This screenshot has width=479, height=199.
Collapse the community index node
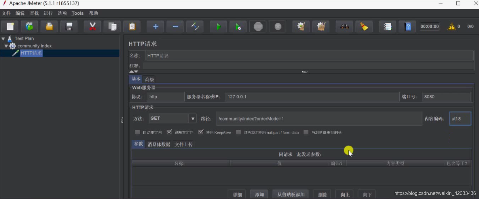6,46
